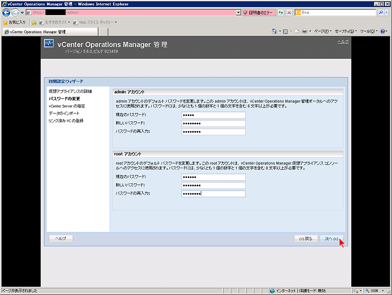Image resolution: width=392 pixels, height=295 pixels.
Task: Open Favorites (お気に入り) star button
Action: 14,22
